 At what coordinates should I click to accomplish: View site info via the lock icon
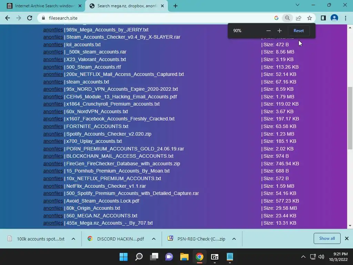(x=44, y=18)
